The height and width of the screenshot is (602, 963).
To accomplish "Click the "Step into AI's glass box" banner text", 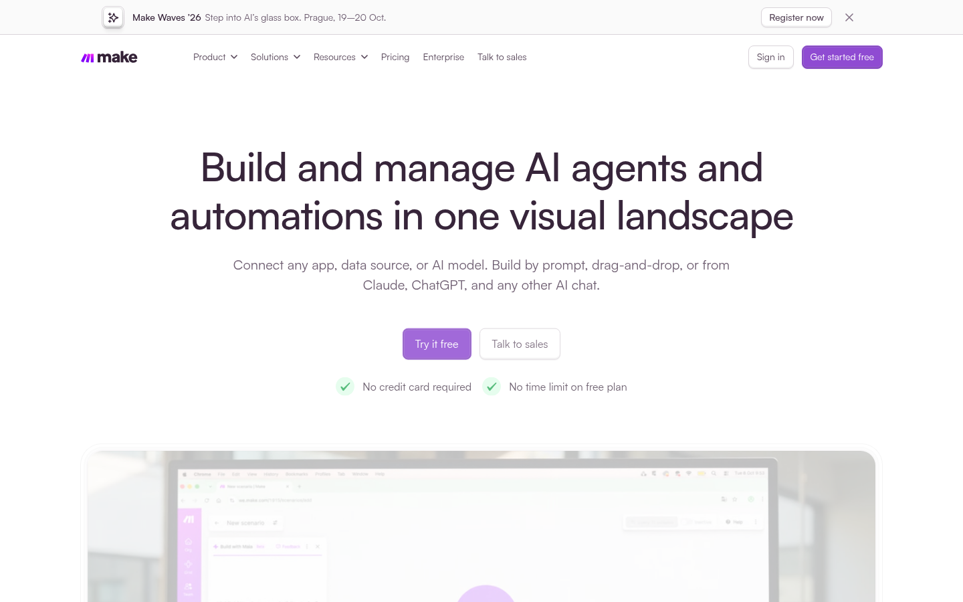I will coord(296,18).
